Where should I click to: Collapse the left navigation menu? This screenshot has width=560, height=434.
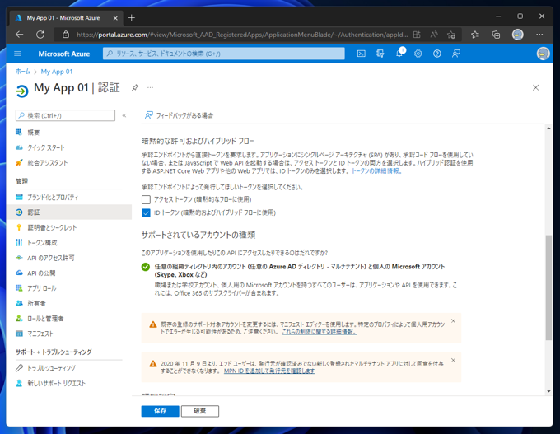click(124, 115)
